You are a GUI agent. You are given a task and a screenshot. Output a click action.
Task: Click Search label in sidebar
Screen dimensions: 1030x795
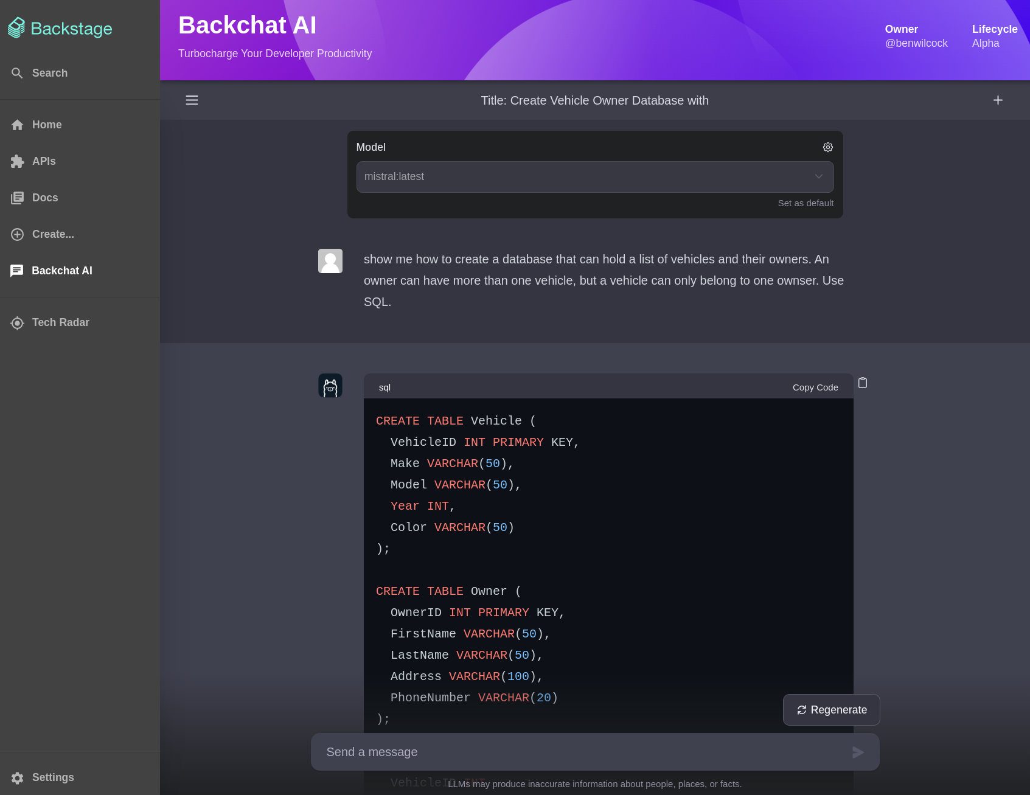point(50,73)
